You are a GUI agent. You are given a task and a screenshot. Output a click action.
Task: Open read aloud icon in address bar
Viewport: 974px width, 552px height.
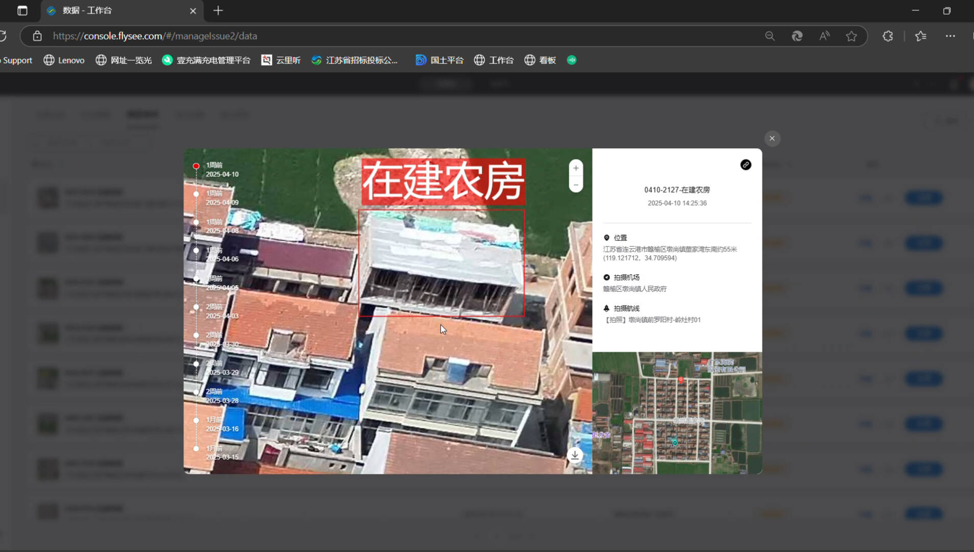coord(824,36)
